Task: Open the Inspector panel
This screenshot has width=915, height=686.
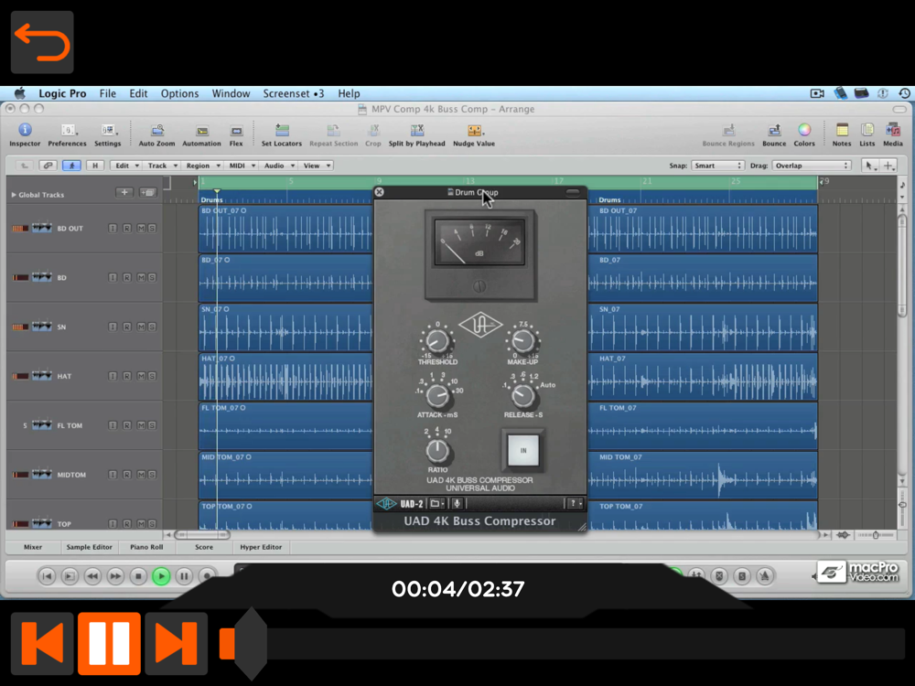Action: [x=25, y=134]
